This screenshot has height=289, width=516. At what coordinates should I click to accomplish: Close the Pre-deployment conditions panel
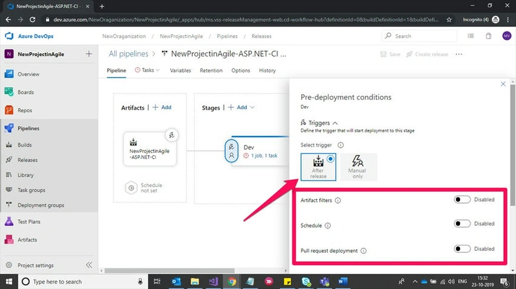[x=503, y=84]
